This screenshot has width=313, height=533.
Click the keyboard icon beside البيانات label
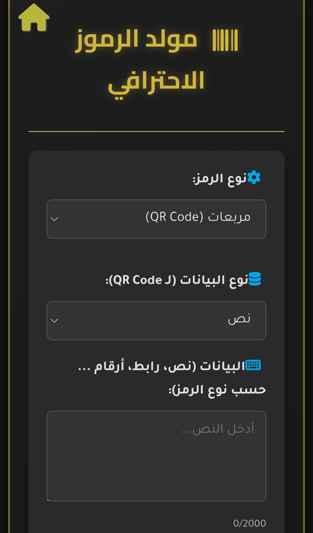click(253, 365)
